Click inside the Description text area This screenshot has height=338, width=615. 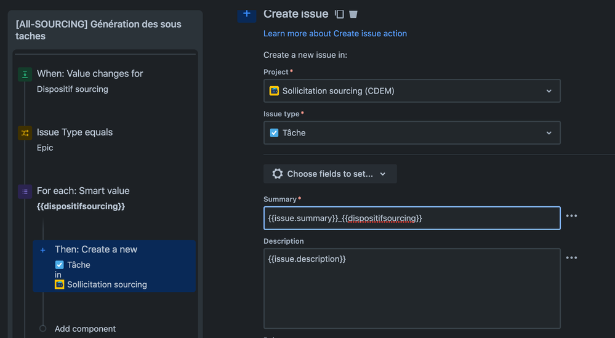[412, 289]
